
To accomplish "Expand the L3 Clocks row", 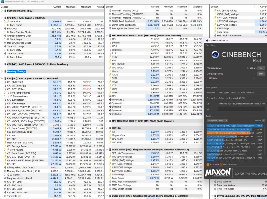I will coord(5,175).
